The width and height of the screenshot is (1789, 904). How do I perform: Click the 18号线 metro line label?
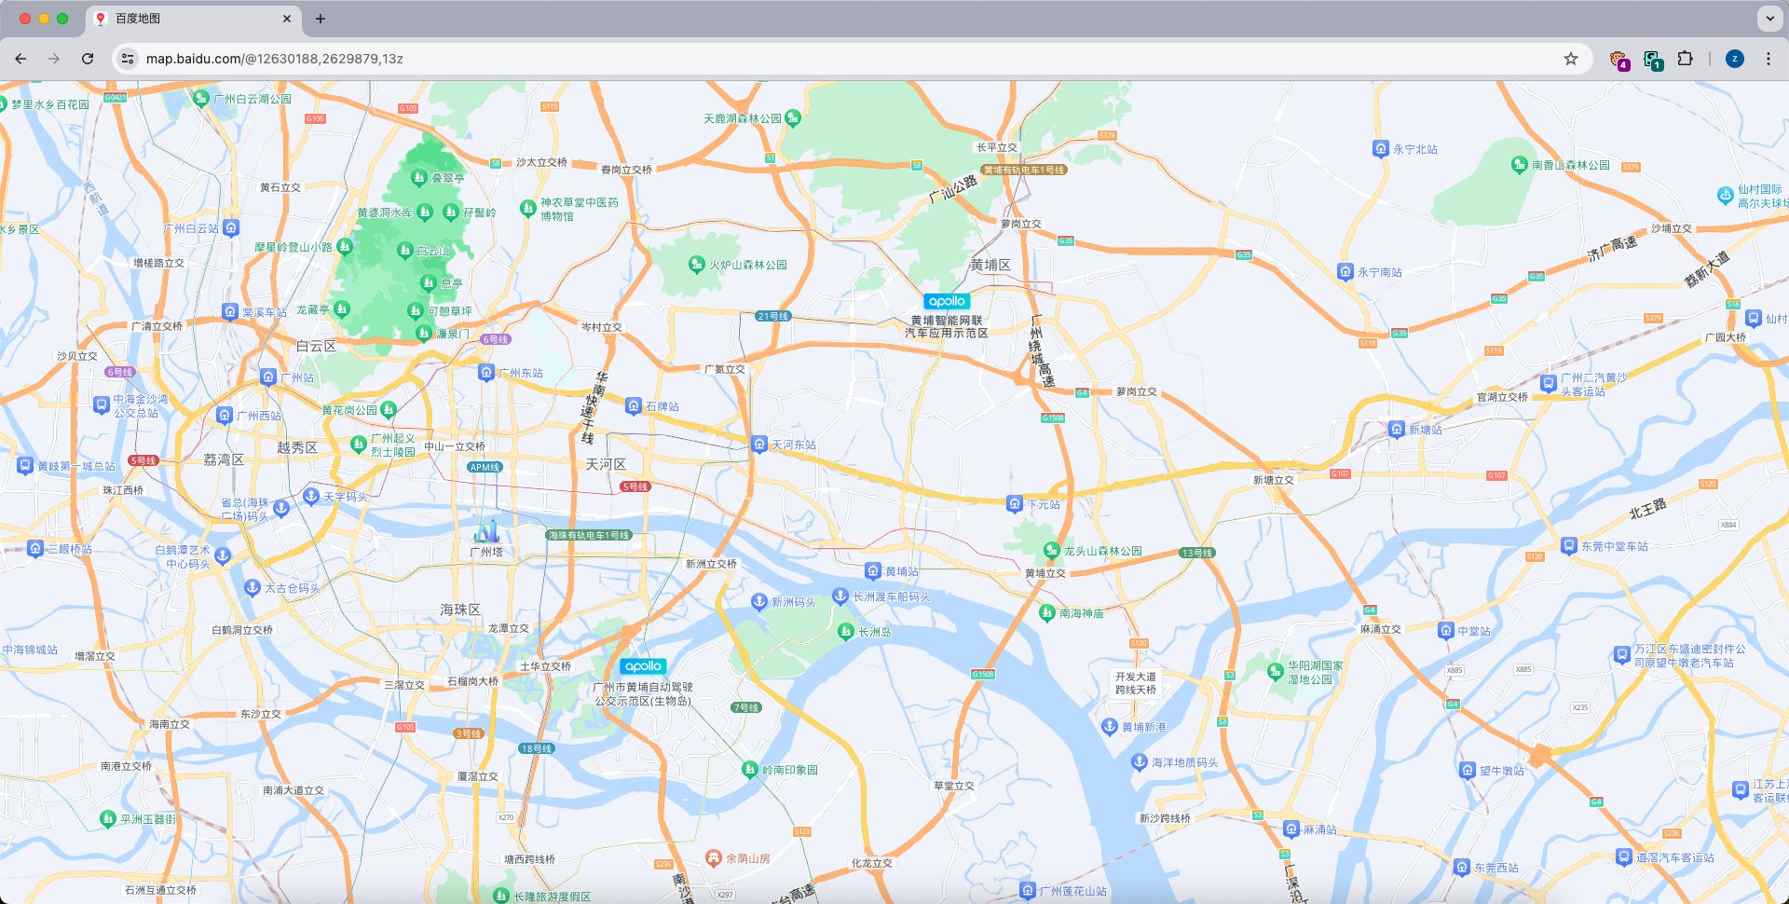(x=537, y=748)
